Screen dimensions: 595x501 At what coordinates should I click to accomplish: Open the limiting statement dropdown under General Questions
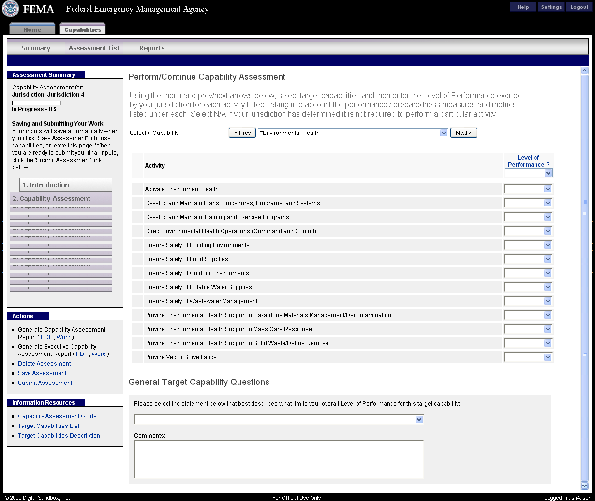279,420
